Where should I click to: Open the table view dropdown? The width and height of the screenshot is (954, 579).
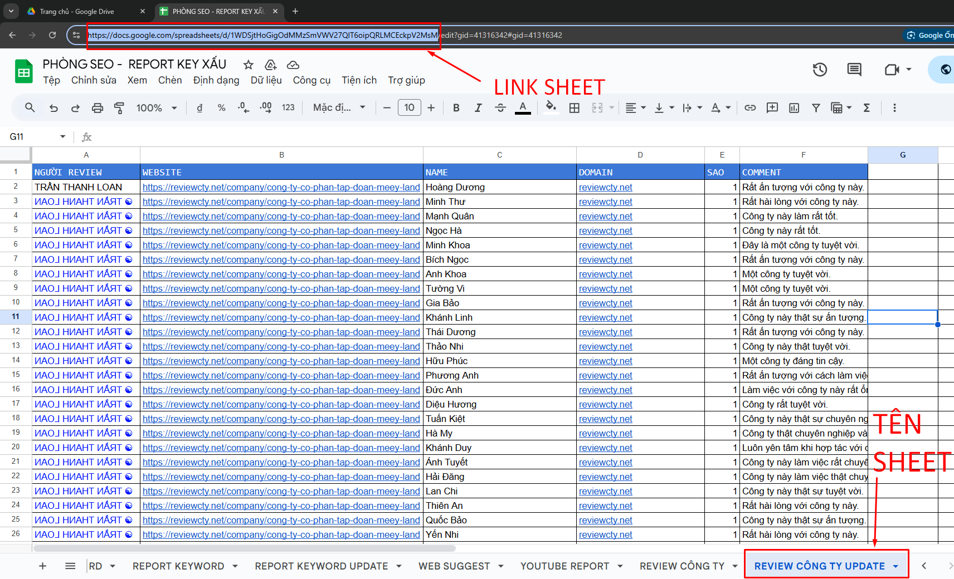click(841, 107)
